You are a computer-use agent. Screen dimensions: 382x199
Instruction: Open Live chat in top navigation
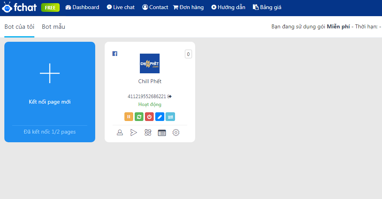point(120,7)
